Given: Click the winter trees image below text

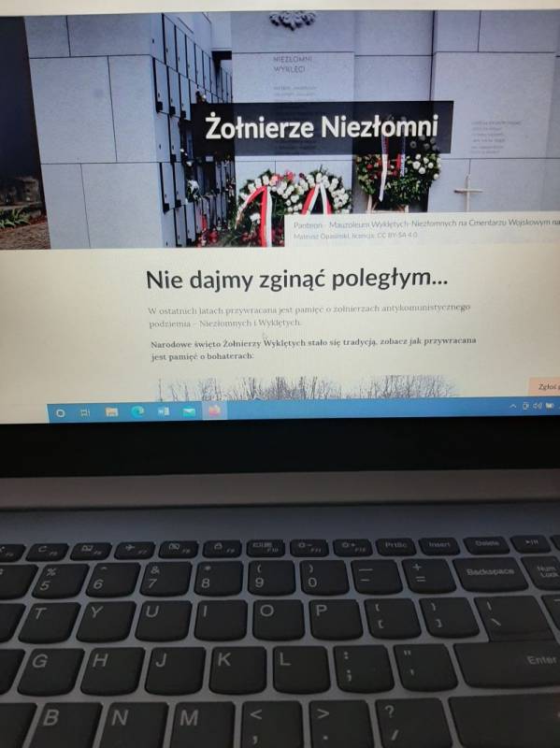Looking at the screenshot, I should pos(307,387).
